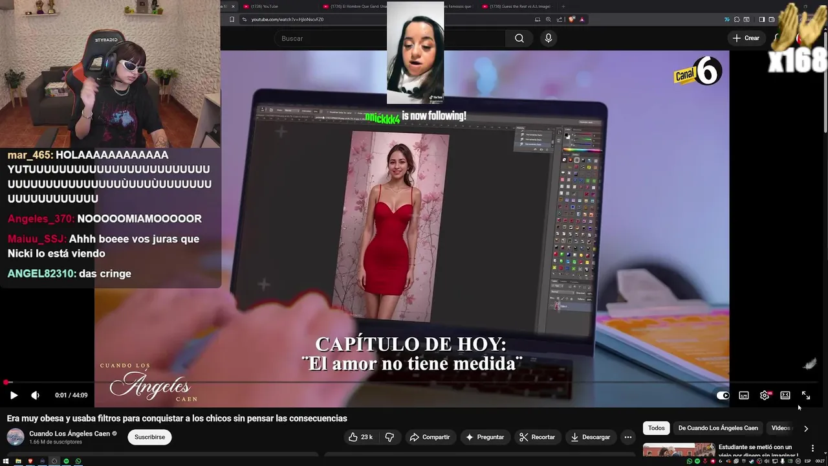This screenshot has height=466, width=828.
Task: Open the Cuando Los Ángeles Caen channel link
Action: [x=69, y=434]
